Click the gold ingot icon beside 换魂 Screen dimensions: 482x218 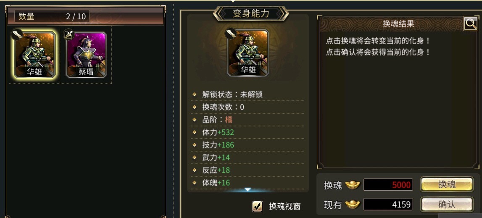point(352,185)
